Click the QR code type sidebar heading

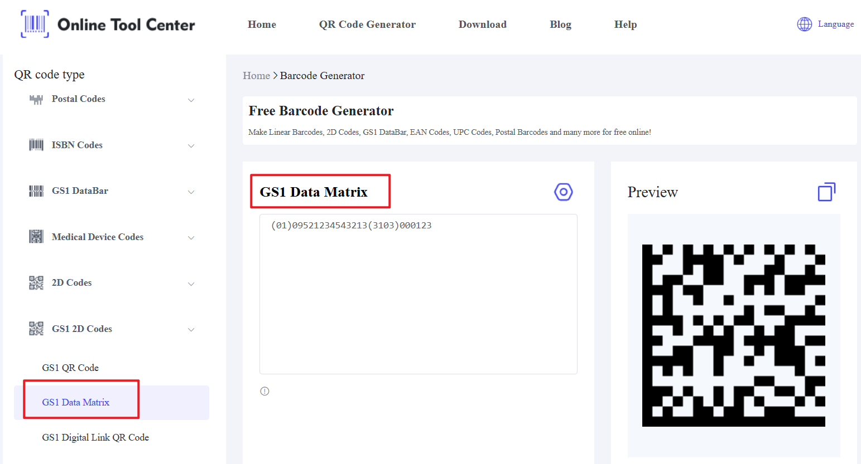(x=50, y=75)
